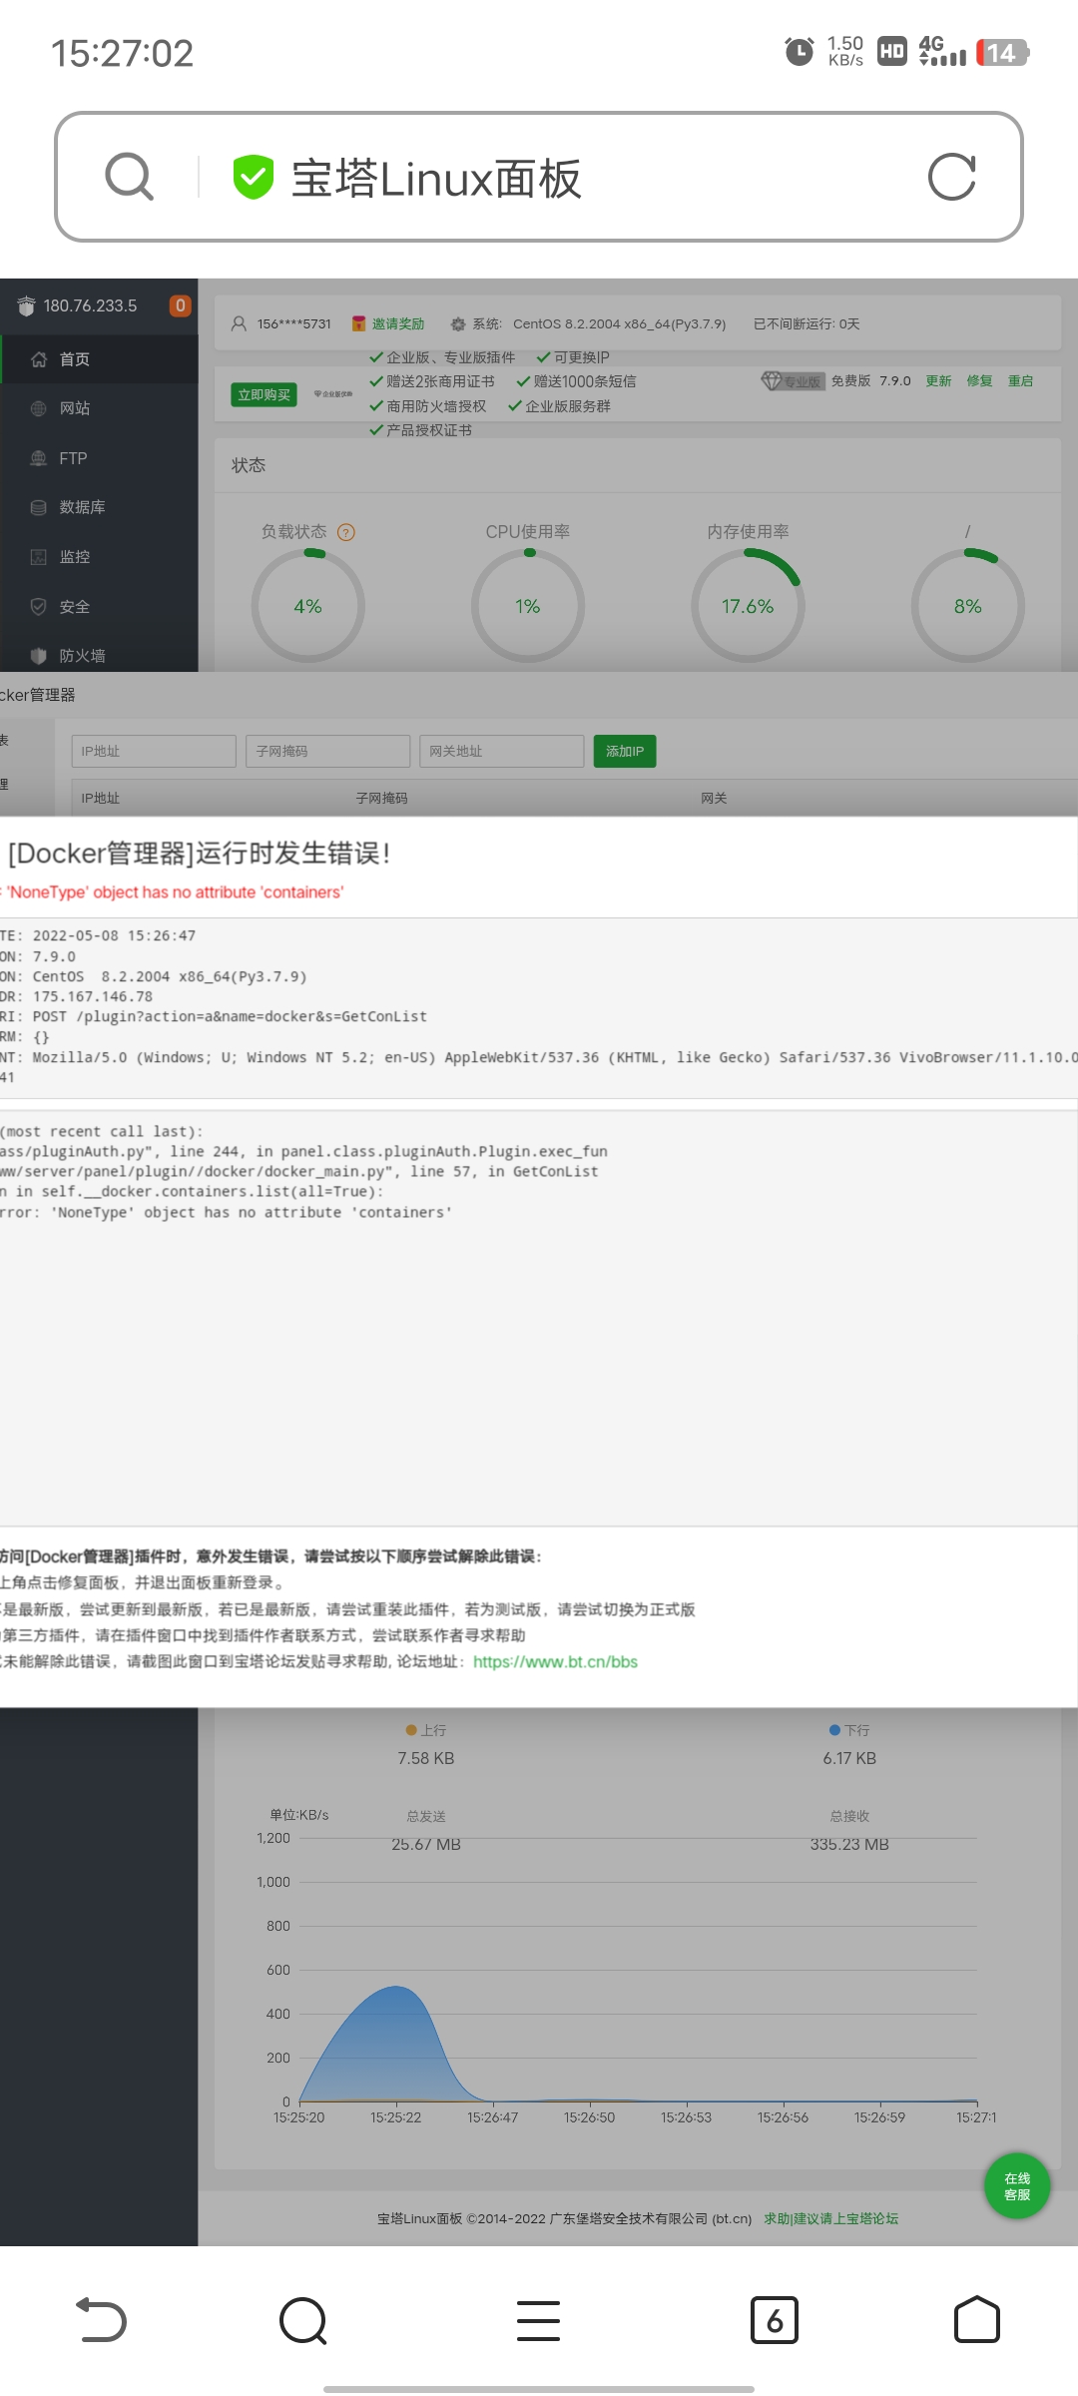Click the 1% CPU usage gauge
This screenshot has width=1078, height=2396.
coord(528,606)
